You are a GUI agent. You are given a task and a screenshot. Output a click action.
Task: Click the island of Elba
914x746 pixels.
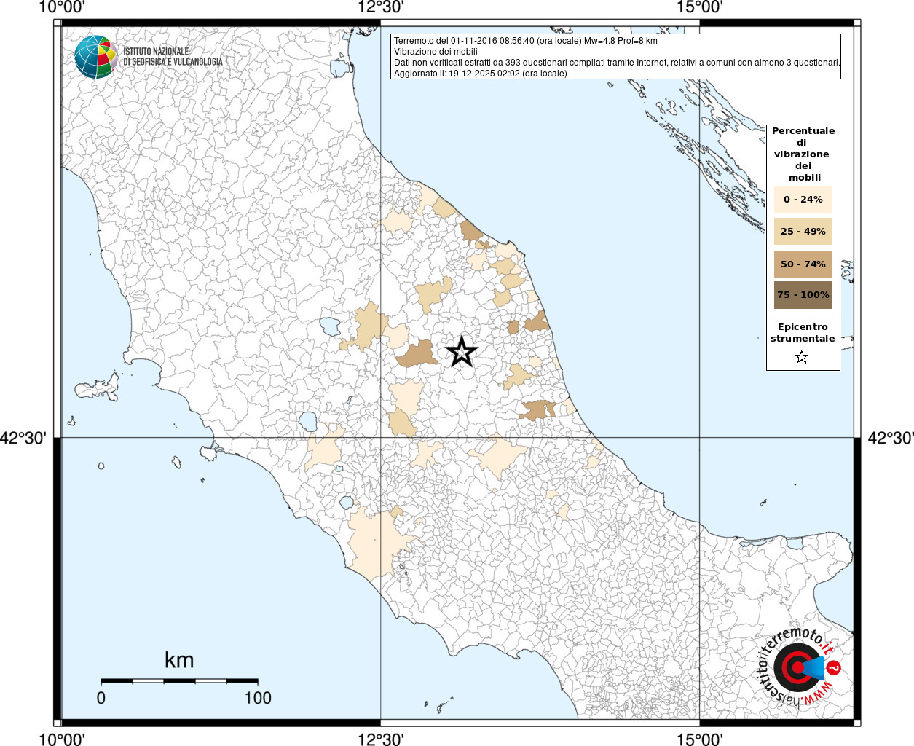pyautogui.click(x=100, y=386)
